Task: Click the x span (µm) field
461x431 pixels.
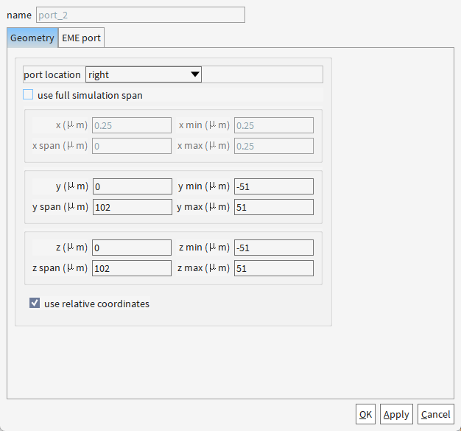Action: click(x=132, y=146)
